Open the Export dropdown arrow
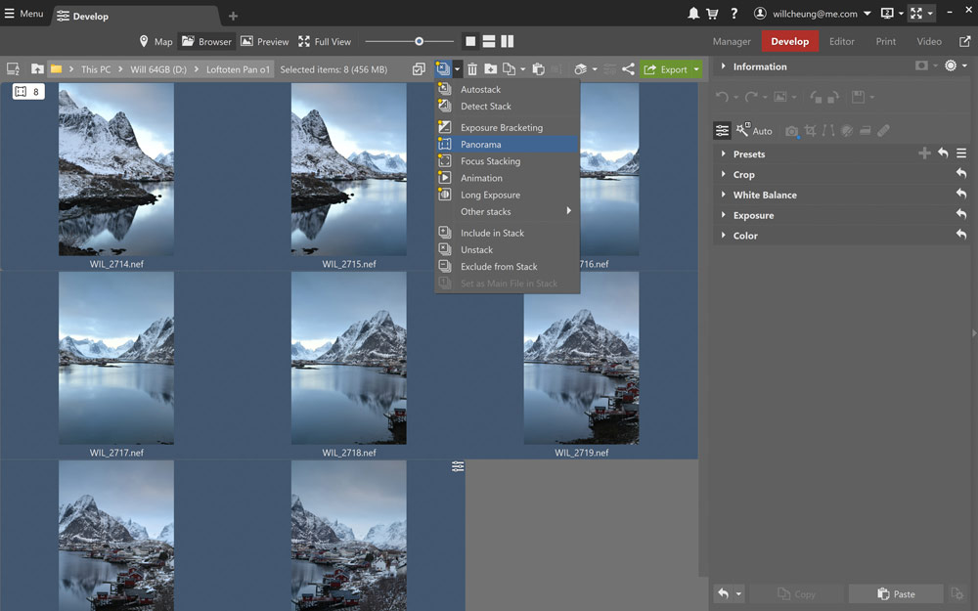978x611 pixels. pos(696,69)
